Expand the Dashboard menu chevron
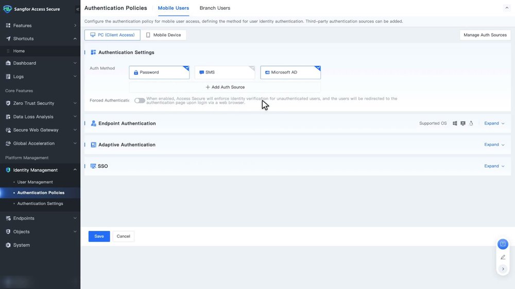 75,63
